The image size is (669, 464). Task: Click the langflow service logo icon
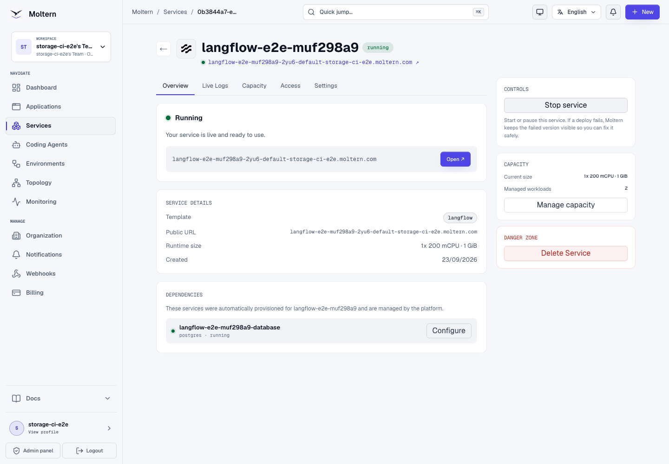tap(186, 49)
